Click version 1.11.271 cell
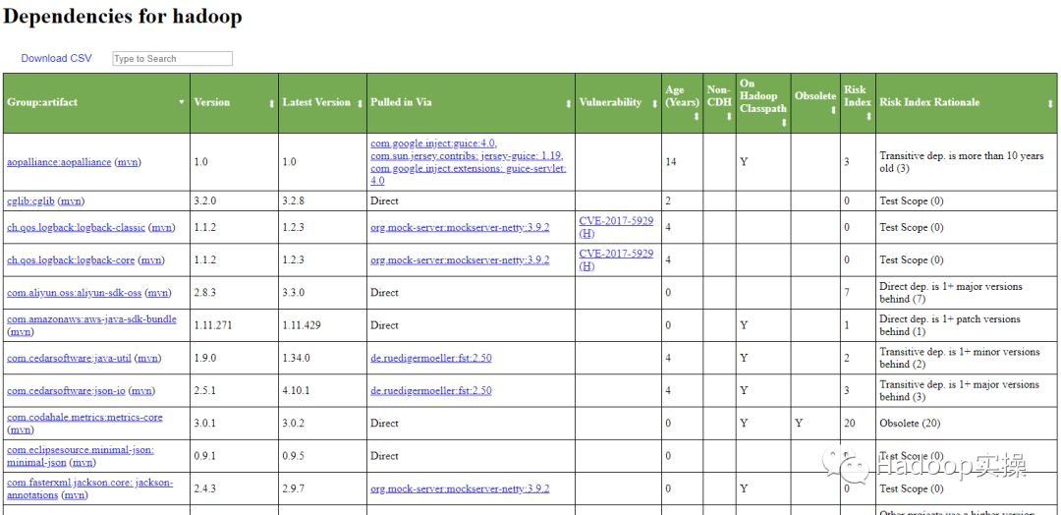1061x515 pixels. [234, 325]
